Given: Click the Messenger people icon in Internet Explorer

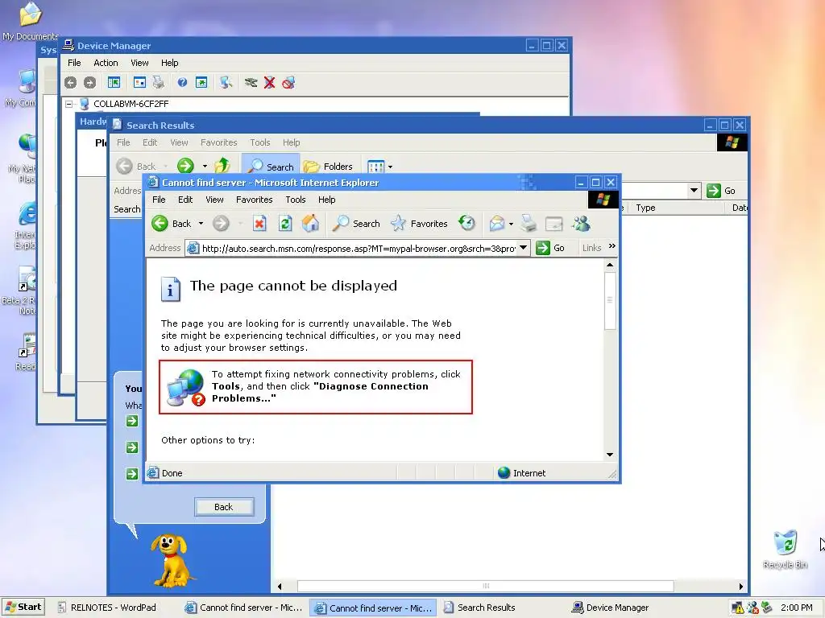Looking at the screenshot, I should tap(582, 224).
